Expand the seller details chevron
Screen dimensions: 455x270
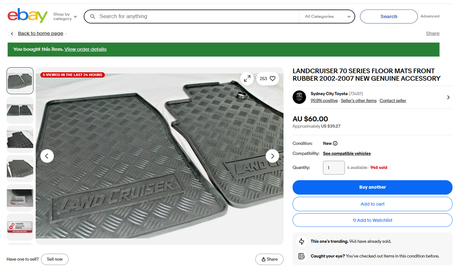pyautogui.click(x=448, y=97)
